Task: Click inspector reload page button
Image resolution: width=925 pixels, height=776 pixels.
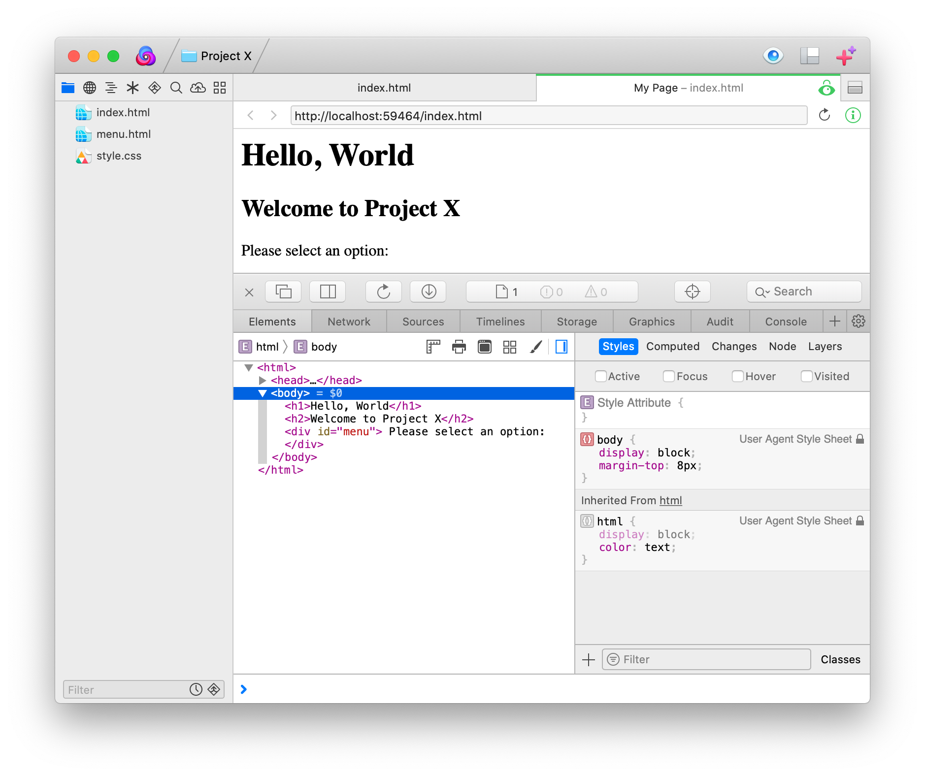Action: pyautogui.click(x=384, y=291)
